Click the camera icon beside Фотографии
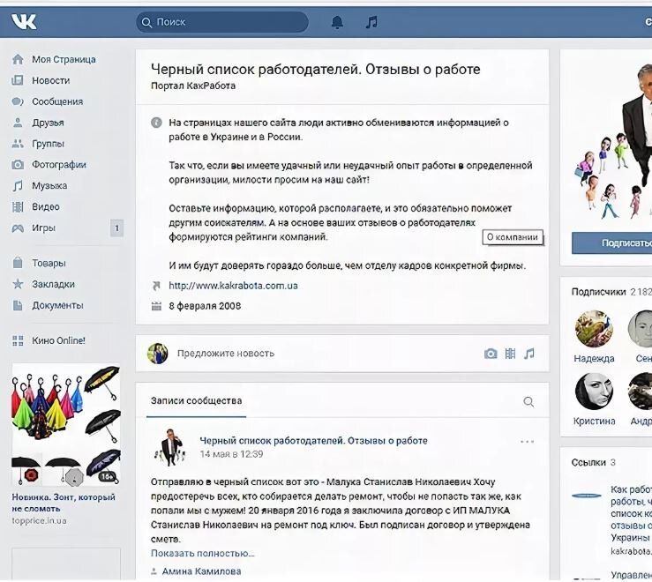 pos(18,165)
